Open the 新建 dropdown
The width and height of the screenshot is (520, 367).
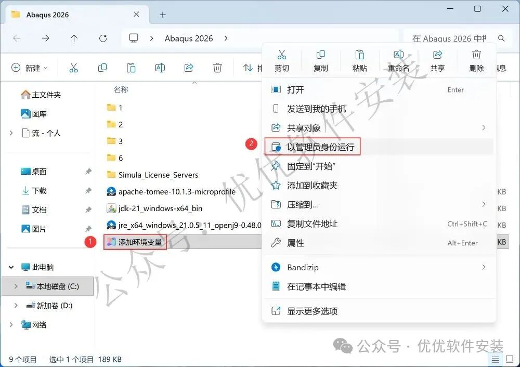tap(29, 68)
